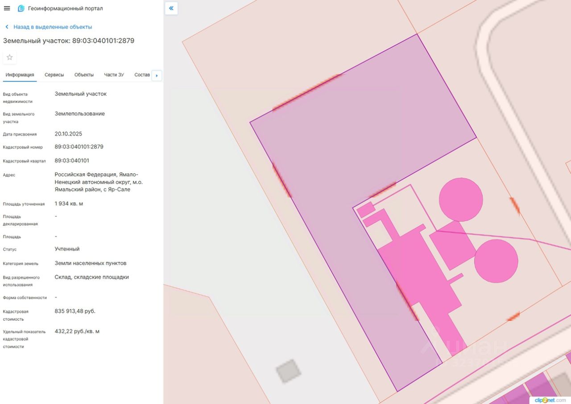Open the Сервисы tab
The height and width of the screenshot is (404, 571).
coord(54,75)
